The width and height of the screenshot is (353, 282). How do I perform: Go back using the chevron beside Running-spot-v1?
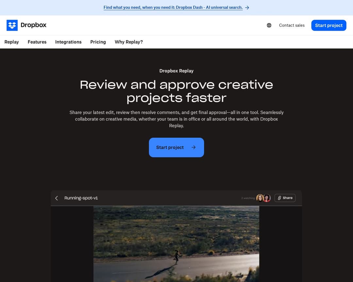(57, 198)
